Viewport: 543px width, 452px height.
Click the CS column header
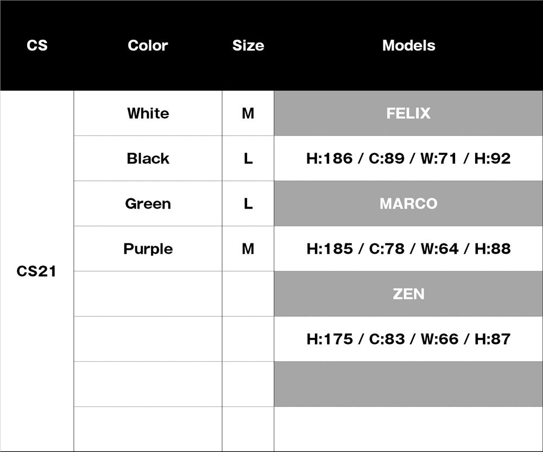point(37,46)
